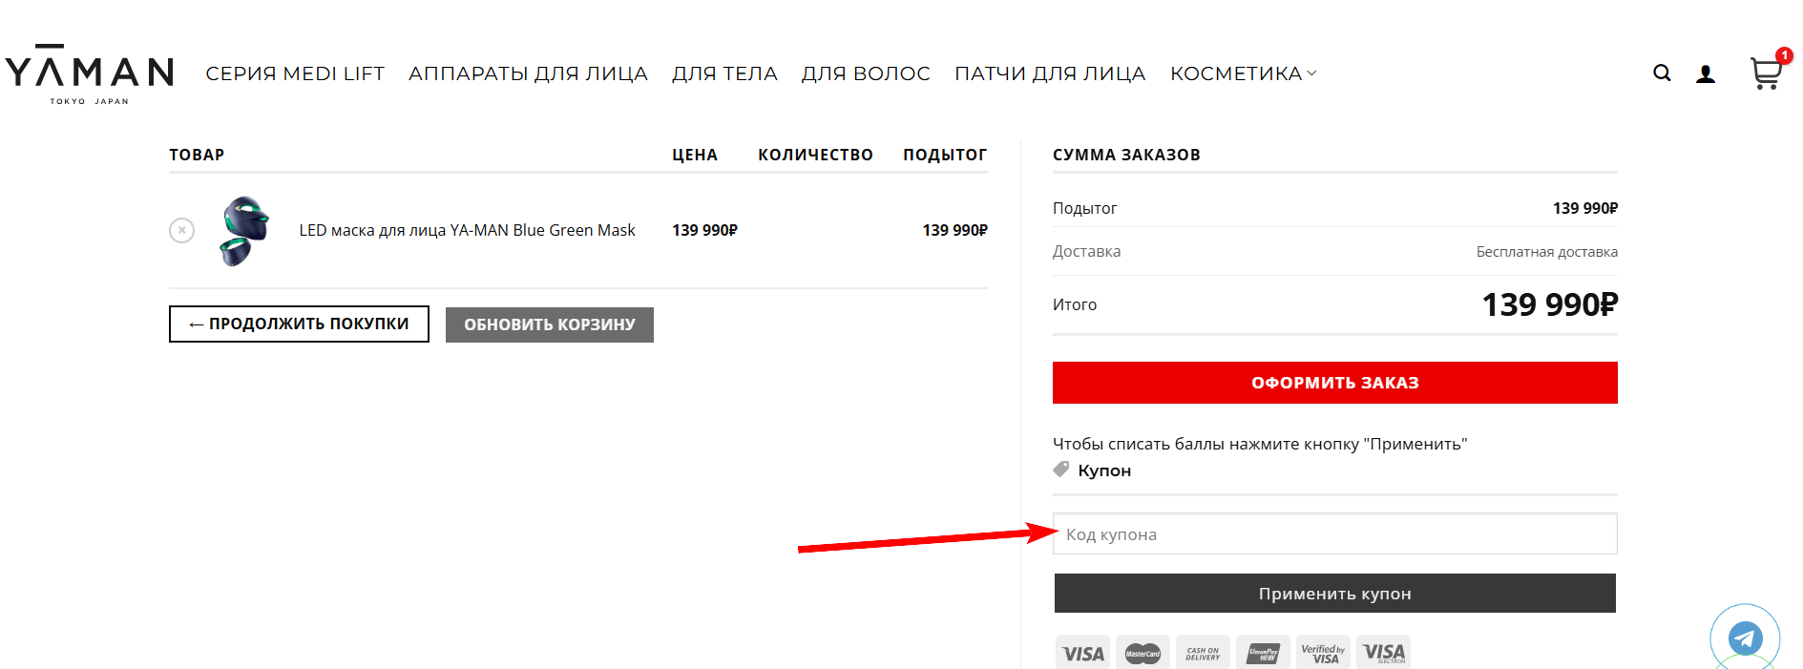Click Продолжить покупки button

tap(299, 324)
